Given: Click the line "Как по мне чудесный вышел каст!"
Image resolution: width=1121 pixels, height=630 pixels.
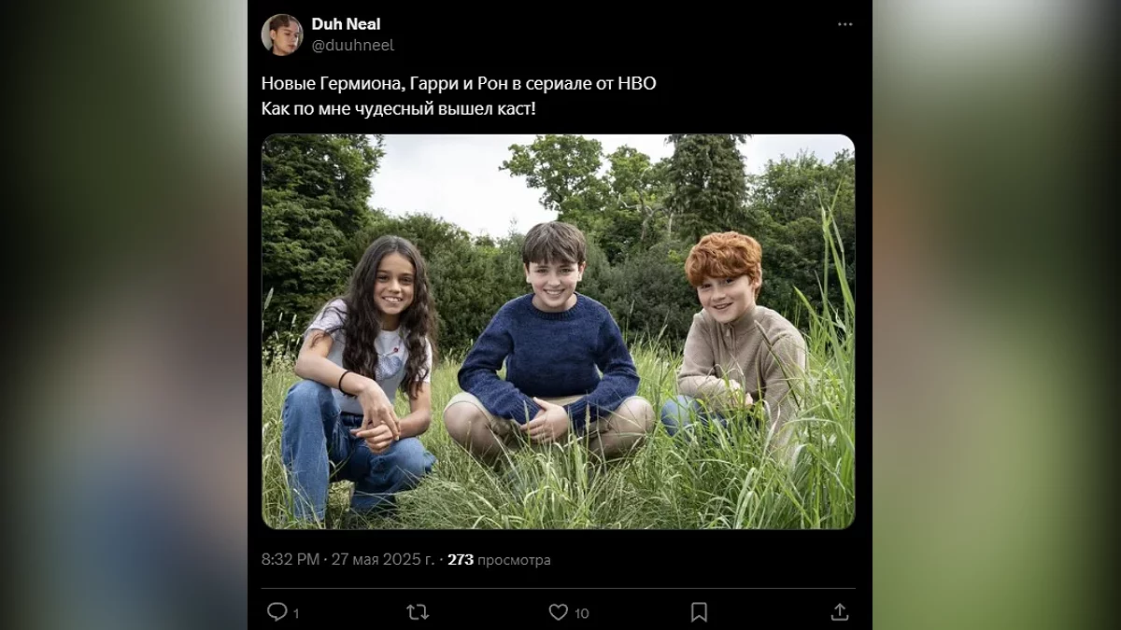Looking at the screenshot, I should [398, 108].
